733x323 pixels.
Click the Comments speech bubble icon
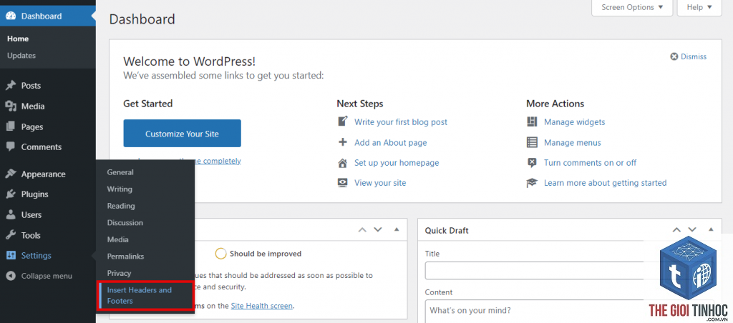click(11, 146)
